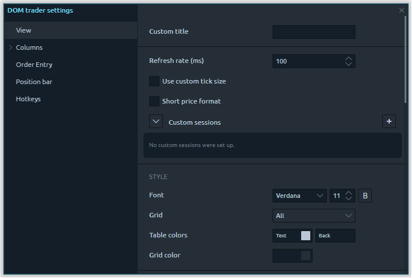The height and width of the screenshot is (278, 412).
Task: Open the Grid dropdown set to All
Action: pyautogui.click(x=314, y=216)
